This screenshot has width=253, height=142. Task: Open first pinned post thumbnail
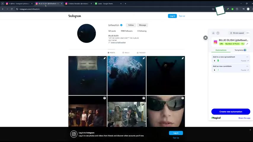tap(88, 75)
